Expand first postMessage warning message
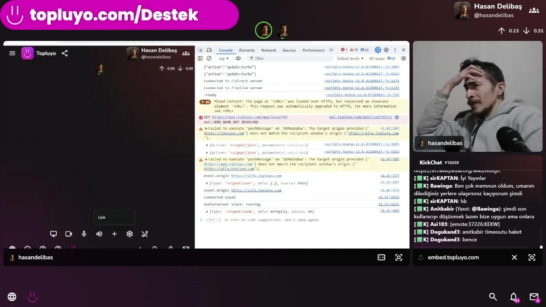 click(x=206, y=128)
